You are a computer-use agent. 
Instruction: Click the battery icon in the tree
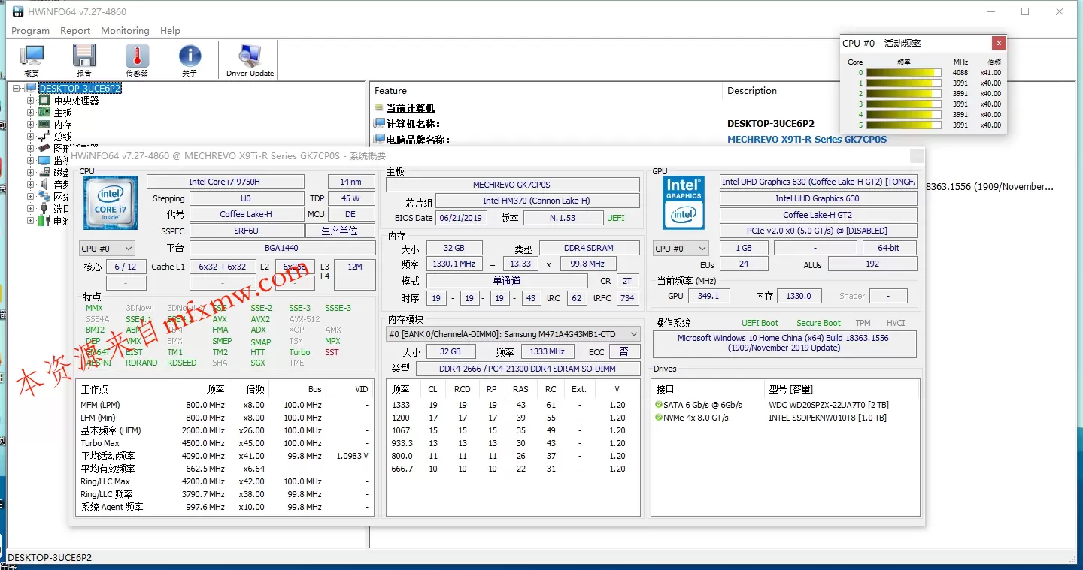(44, 221)
